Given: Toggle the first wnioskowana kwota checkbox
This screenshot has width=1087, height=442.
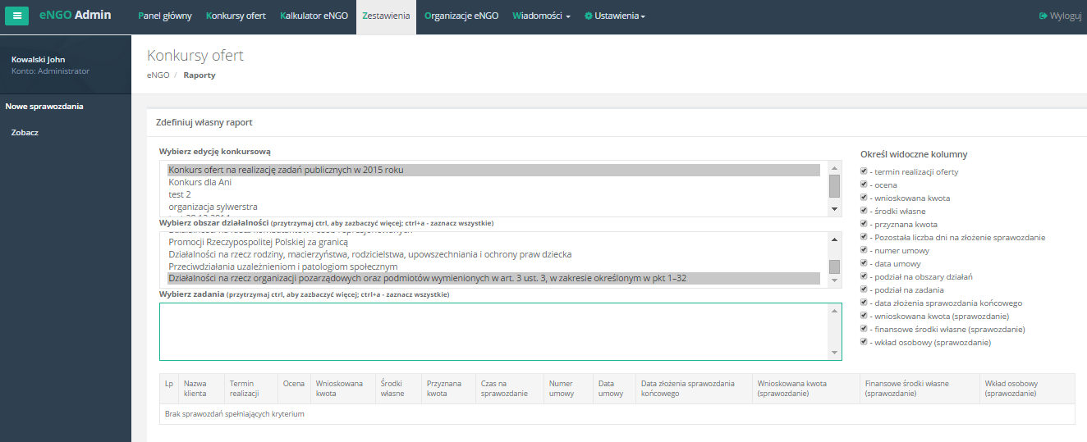Looking at the screenshot, I should (x=864, y=198).
